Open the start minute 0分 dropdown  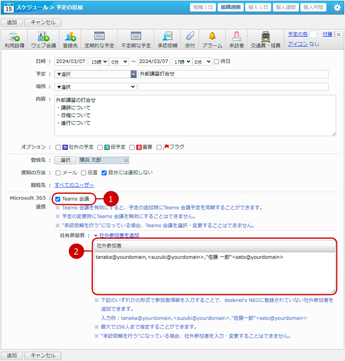point(119,62)
